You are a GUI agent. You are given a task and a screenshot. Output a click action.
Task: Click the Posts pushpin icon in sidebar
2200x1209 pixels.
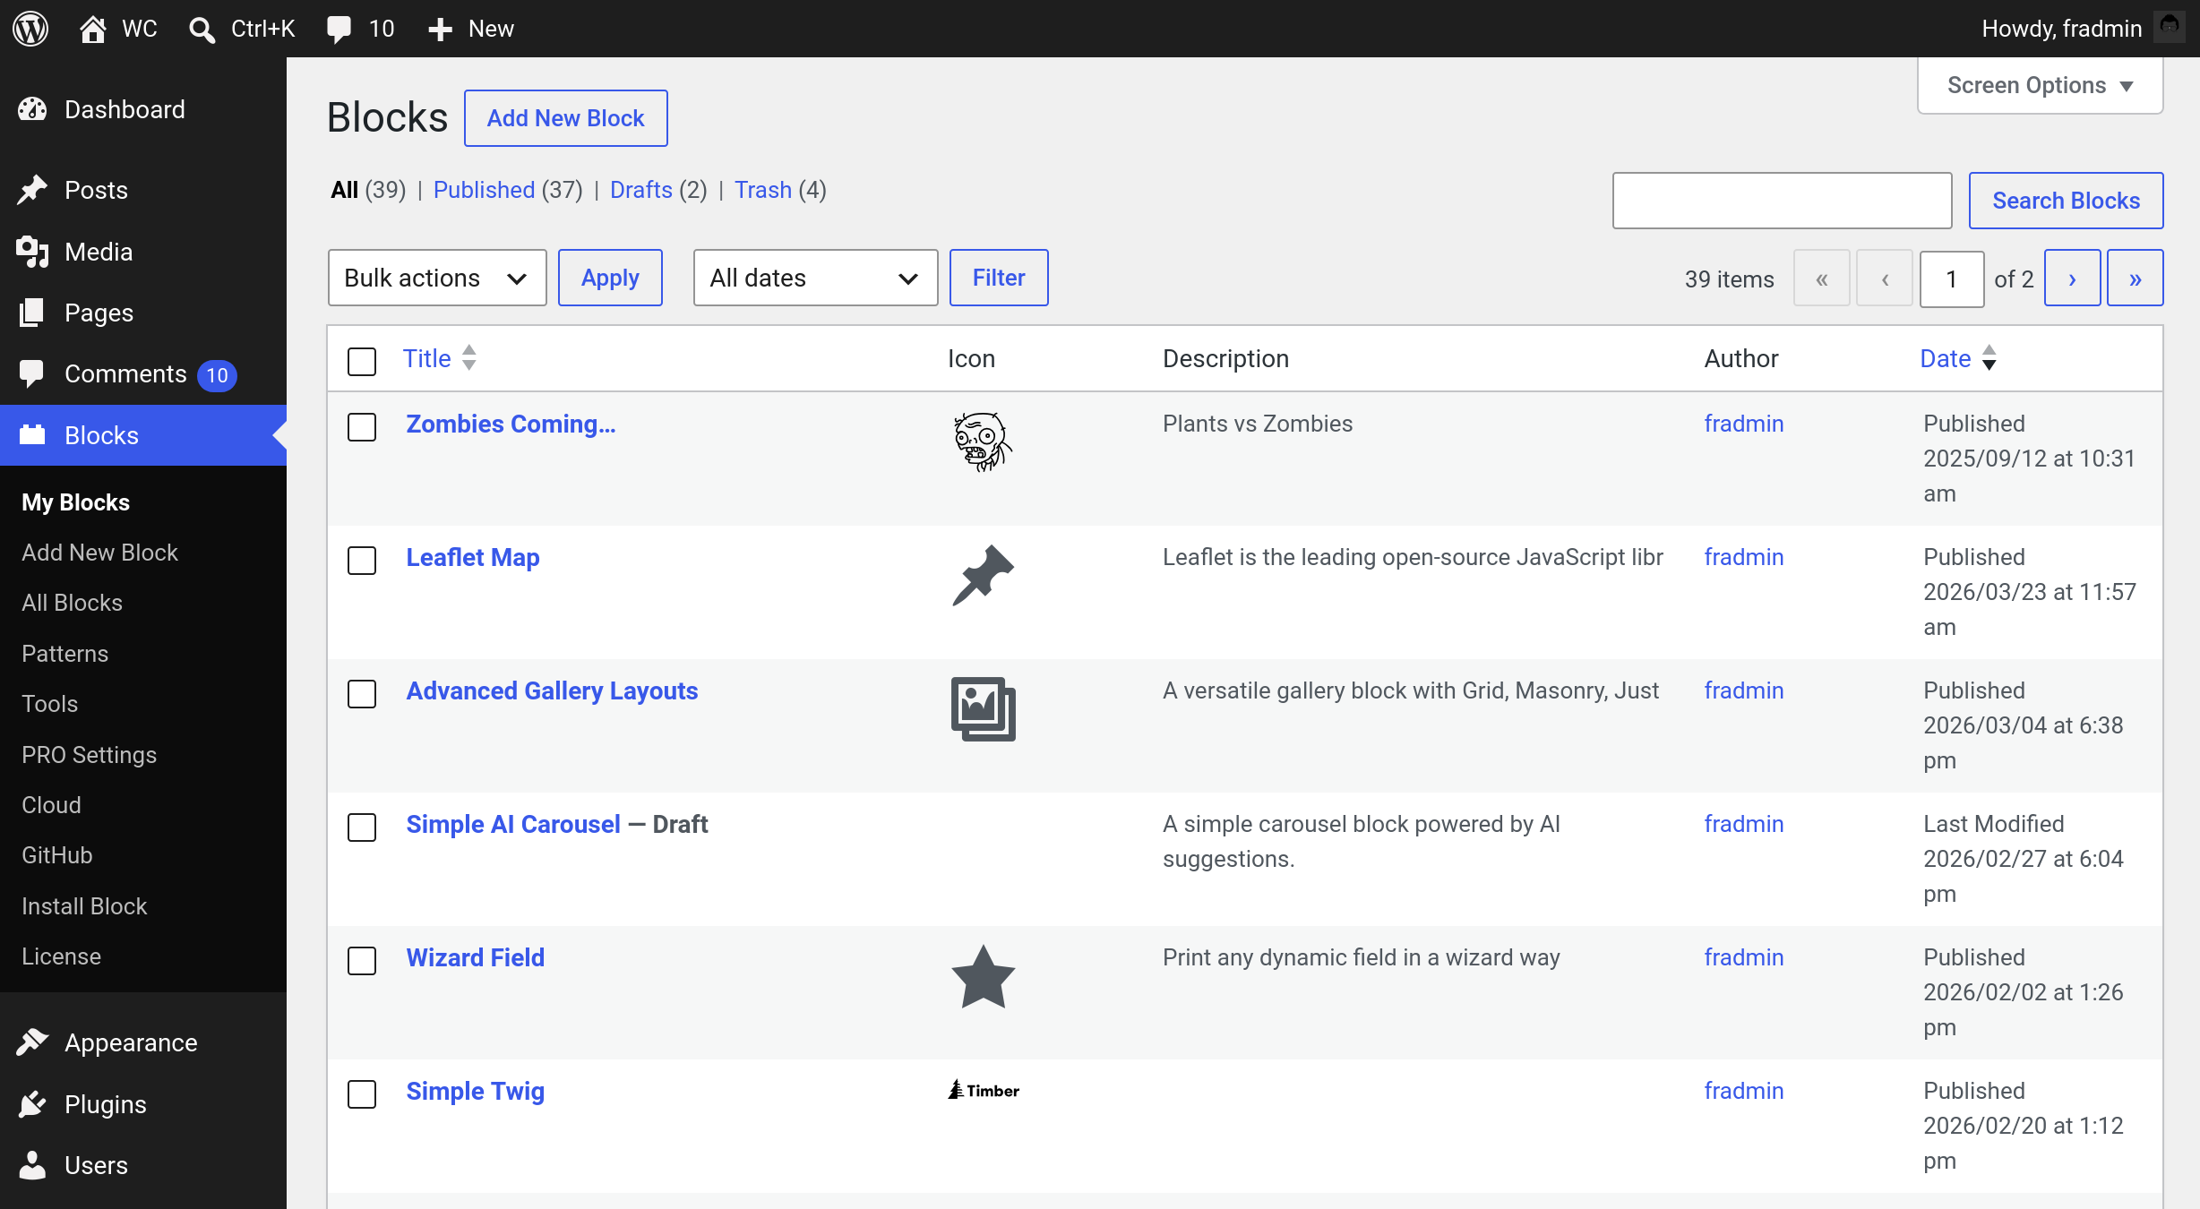pos(32,190)
